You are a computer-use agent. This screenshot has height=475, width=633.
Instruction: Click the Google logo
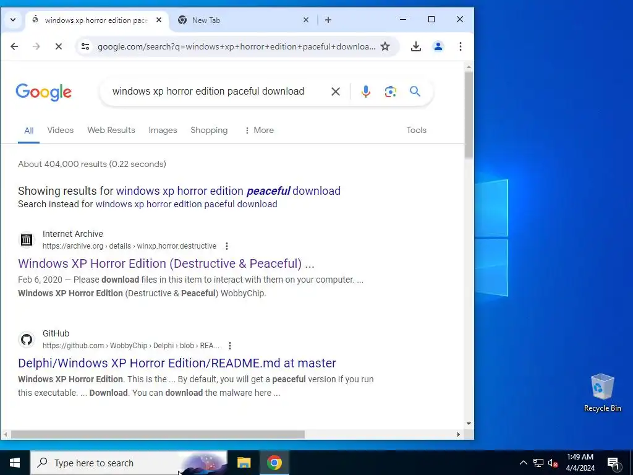[44, 92]
